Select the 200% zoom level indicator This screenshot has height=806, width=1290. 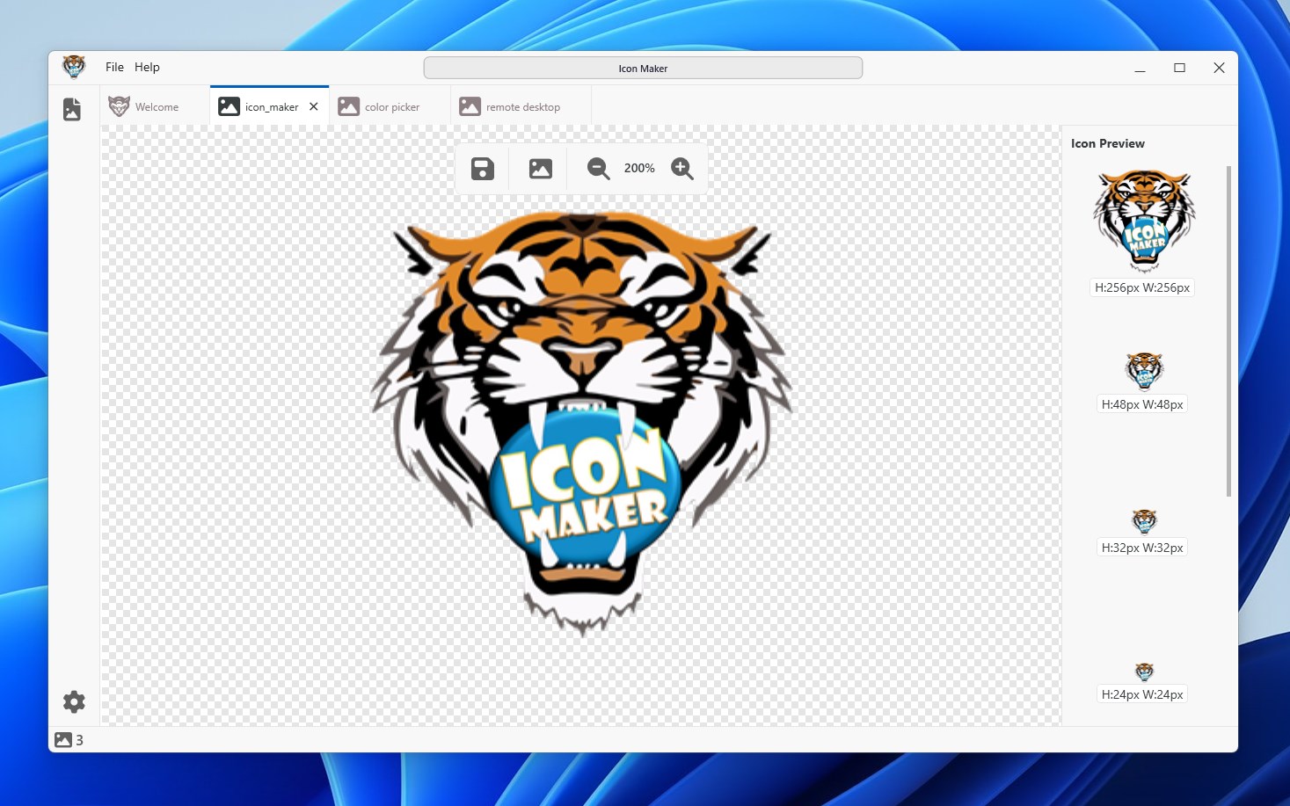tap(639, 168)
